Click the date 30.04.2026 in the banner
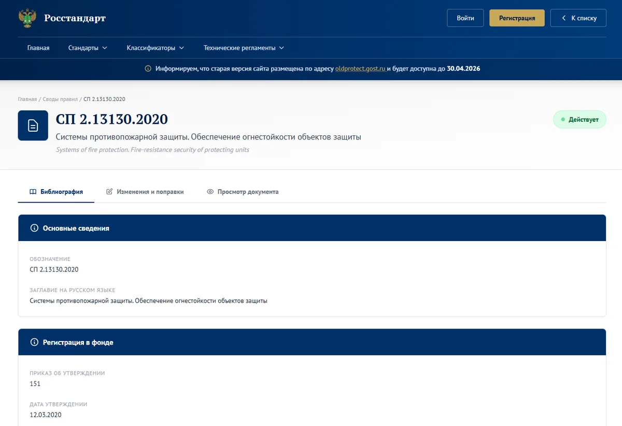 pos(463,68)
